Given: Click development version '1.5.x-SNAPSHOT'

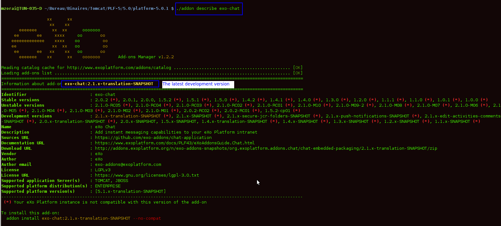Looking at the screenshot, I should [x=179, y=122].
